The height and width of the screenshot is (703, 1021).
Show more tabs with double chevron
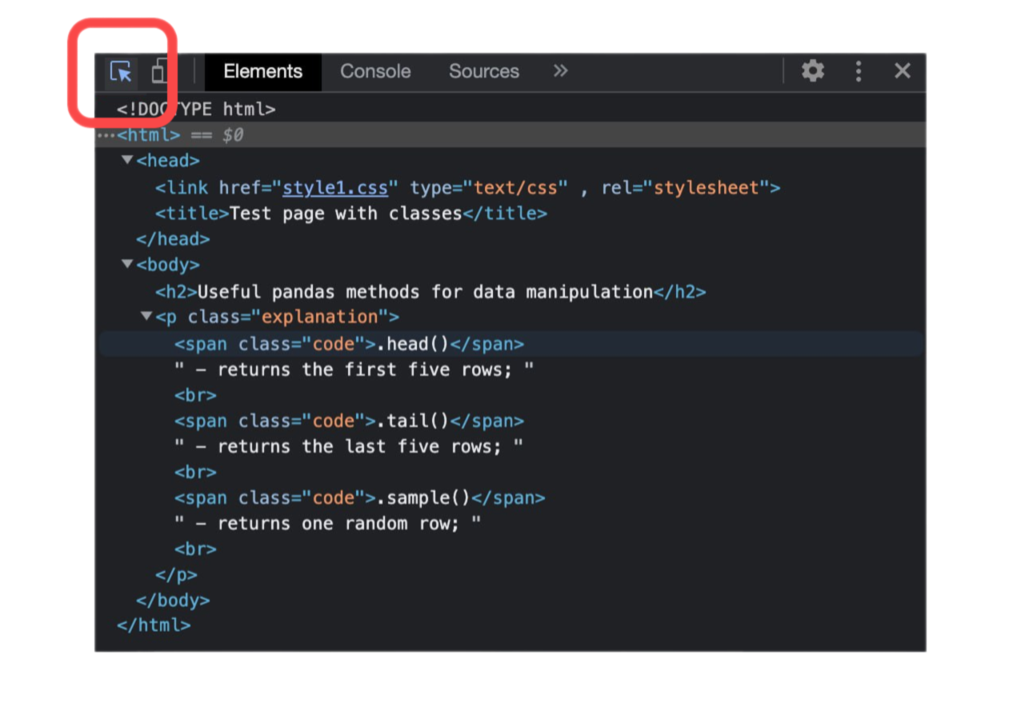pos(560,71)
